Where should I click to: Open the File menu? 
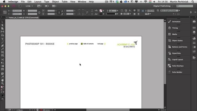tap(23, 2)
